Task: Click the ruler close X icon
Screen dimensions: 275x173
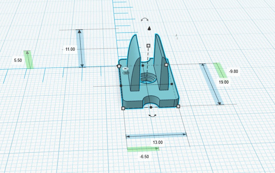Action: 125,68
